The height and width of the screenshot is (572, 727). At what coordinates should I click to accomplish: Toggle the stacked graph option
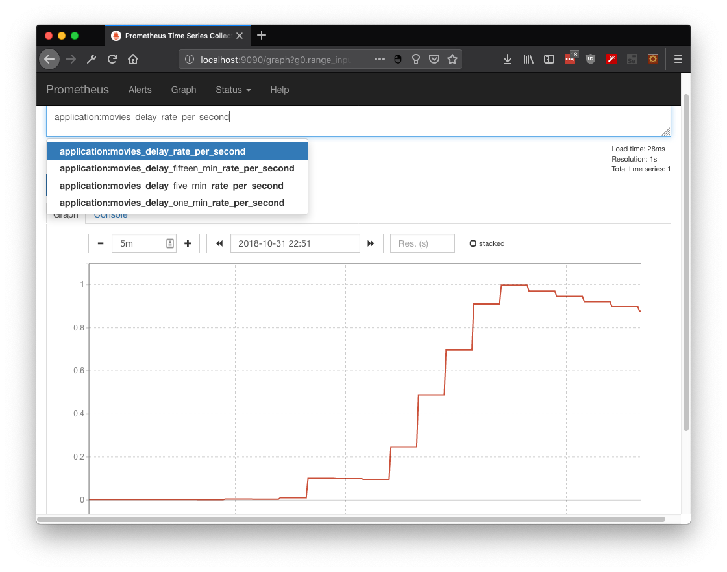click(487, 243)
